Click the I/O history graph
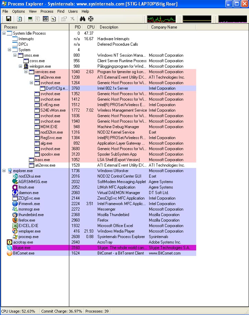This screenshot has width=249, height=315. click(233, 19)
